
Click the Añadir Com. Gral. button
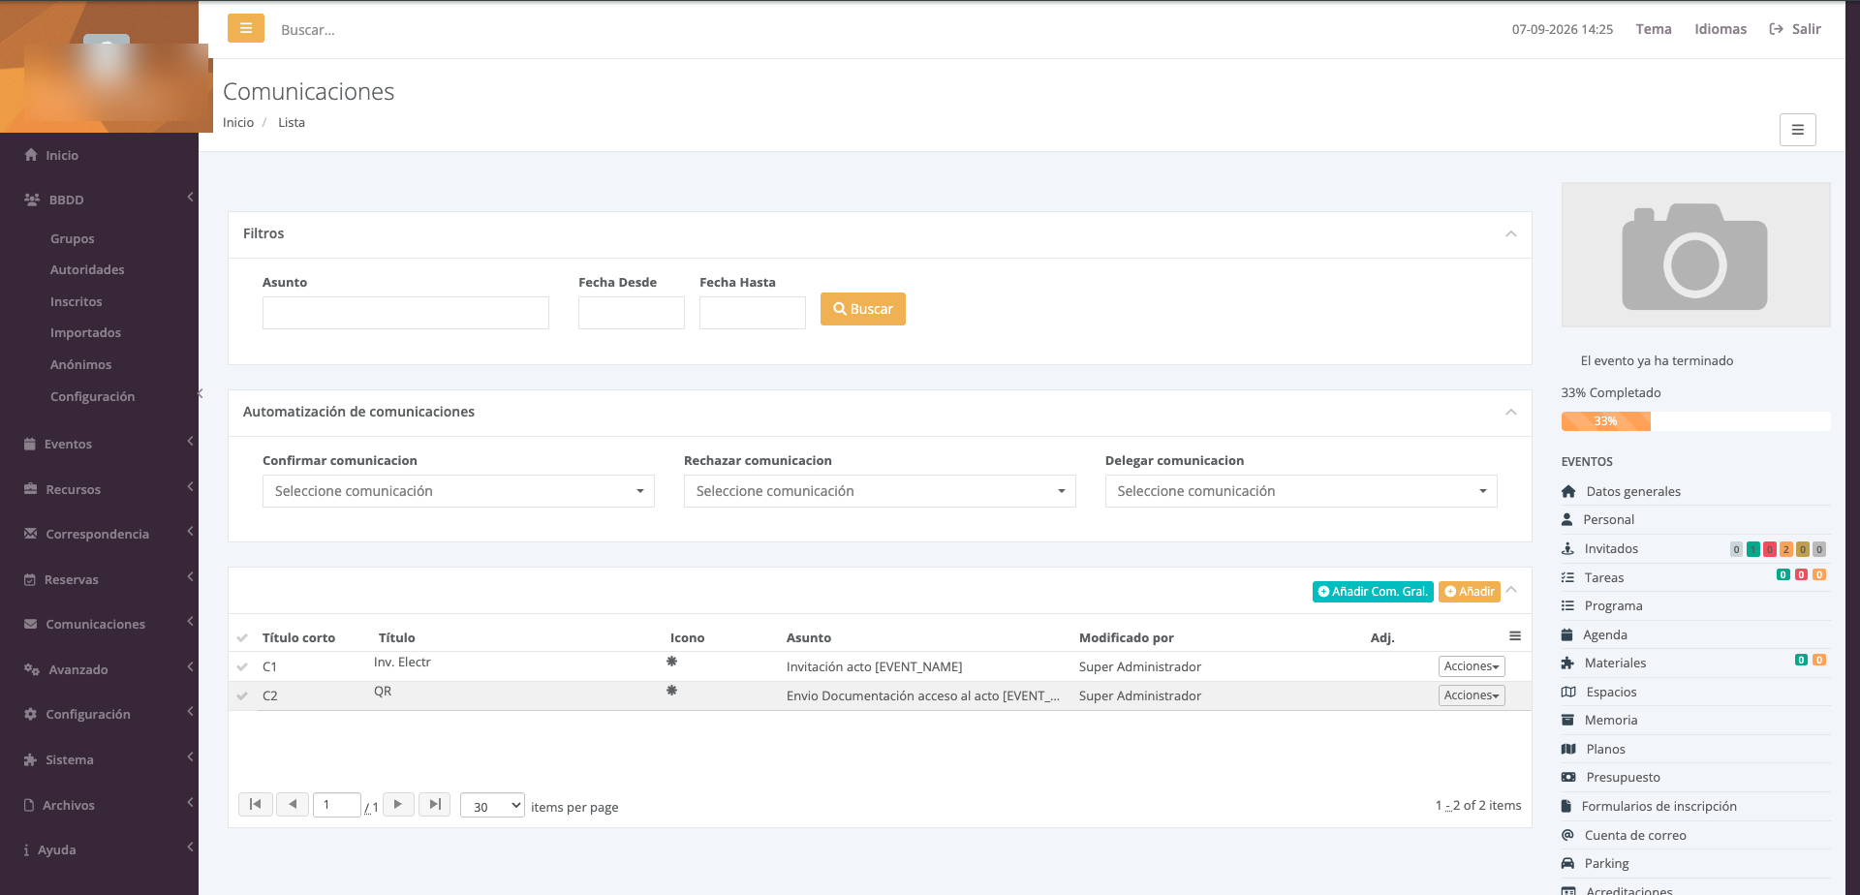tap(1373, 592)
